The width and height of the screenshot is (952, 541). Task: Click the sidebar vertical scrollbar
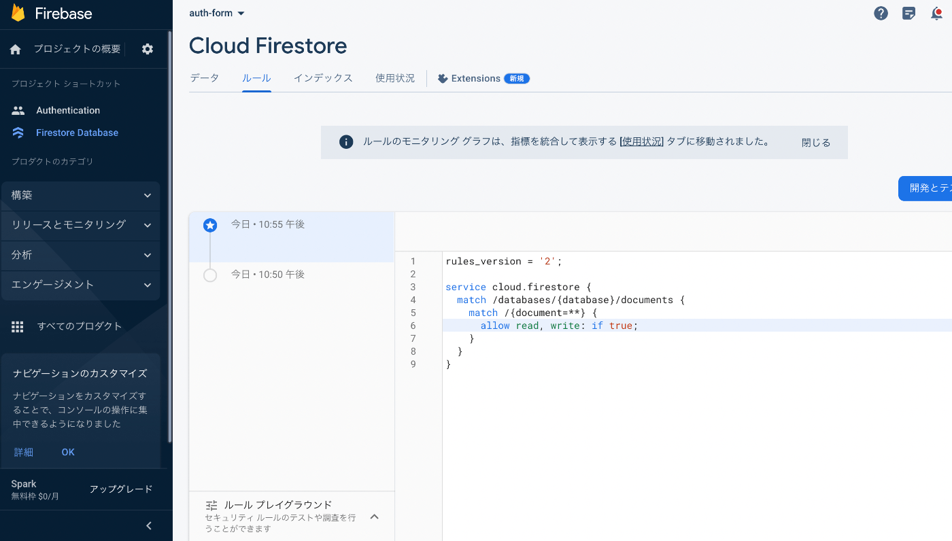pyautogui.click(x=170, y=237)
